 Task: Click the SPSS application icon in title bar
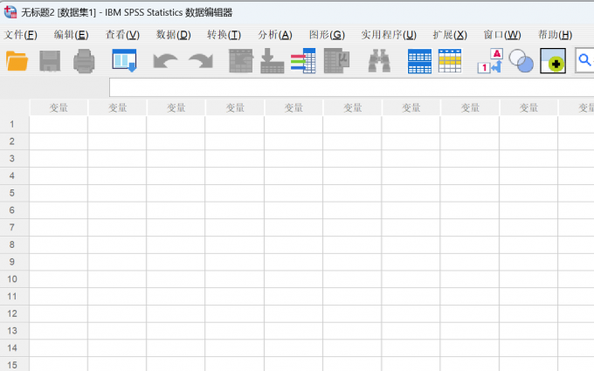10,12
